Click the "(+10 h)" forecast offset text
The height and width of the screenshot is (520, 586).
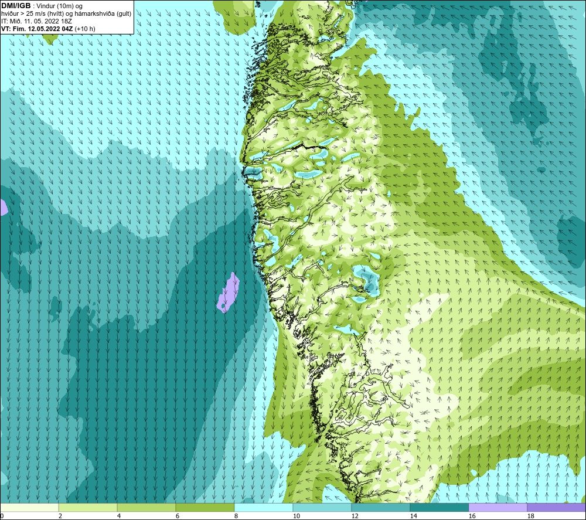click(x=85, y=29)
